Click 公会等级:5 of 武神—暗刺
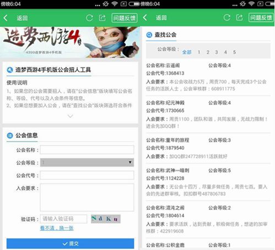Screen dimensions: 275x250 click(219, 171)
